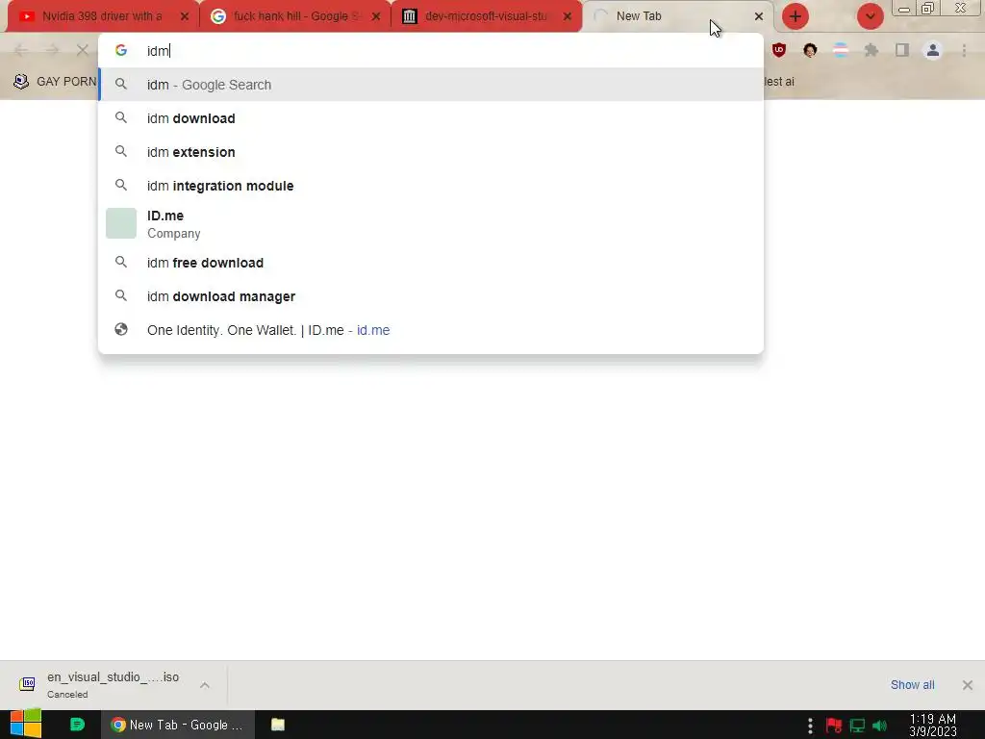Viewport: 985px width, 739px height.
Task: Open the uBlock Origin extension icon
Action: (779, 50)
